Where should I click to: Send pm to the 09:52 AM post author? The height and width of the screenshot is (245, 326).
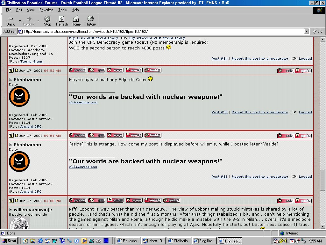pyautogui.click(x=96, y=70)
